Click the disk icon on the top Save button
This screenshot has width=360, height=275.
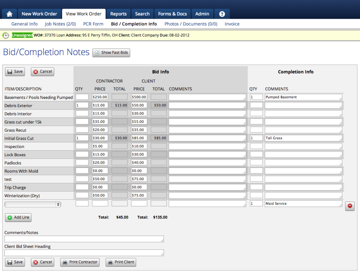pyautogui.click(x=9, y=72)
